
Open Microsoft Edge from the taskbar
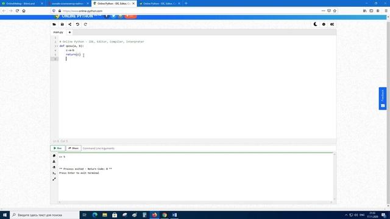coord(95,215)
